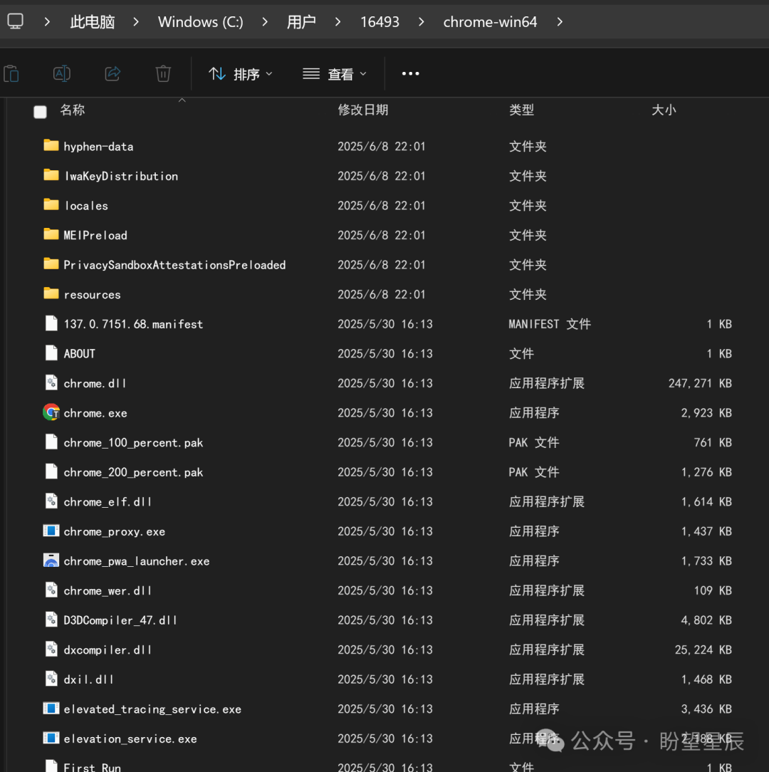This screenshot has height=772, width=769.
Task: Click the paste clipboard toolbar icon
Action: (11, 74)
